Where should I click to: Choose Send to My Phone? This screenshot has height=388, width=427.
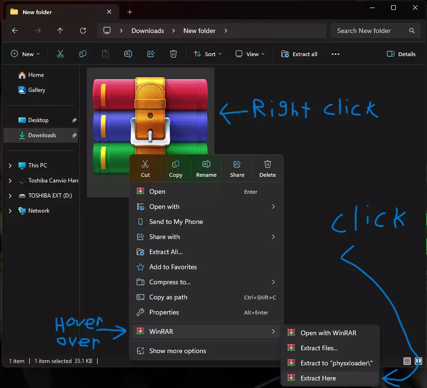click(206, 222)
